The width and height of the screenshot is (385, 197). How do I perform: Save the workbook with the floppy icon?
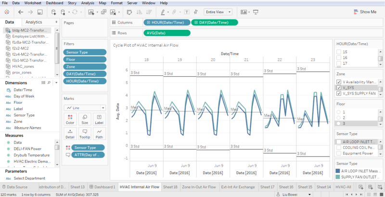coord(40,12)
